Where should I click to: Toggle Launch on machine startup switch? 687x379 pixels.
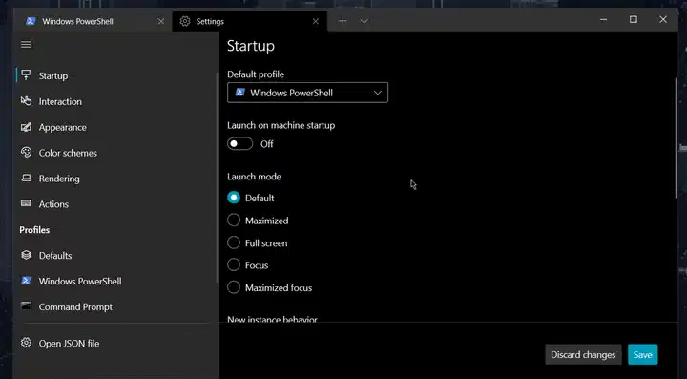tap(240, 144)
